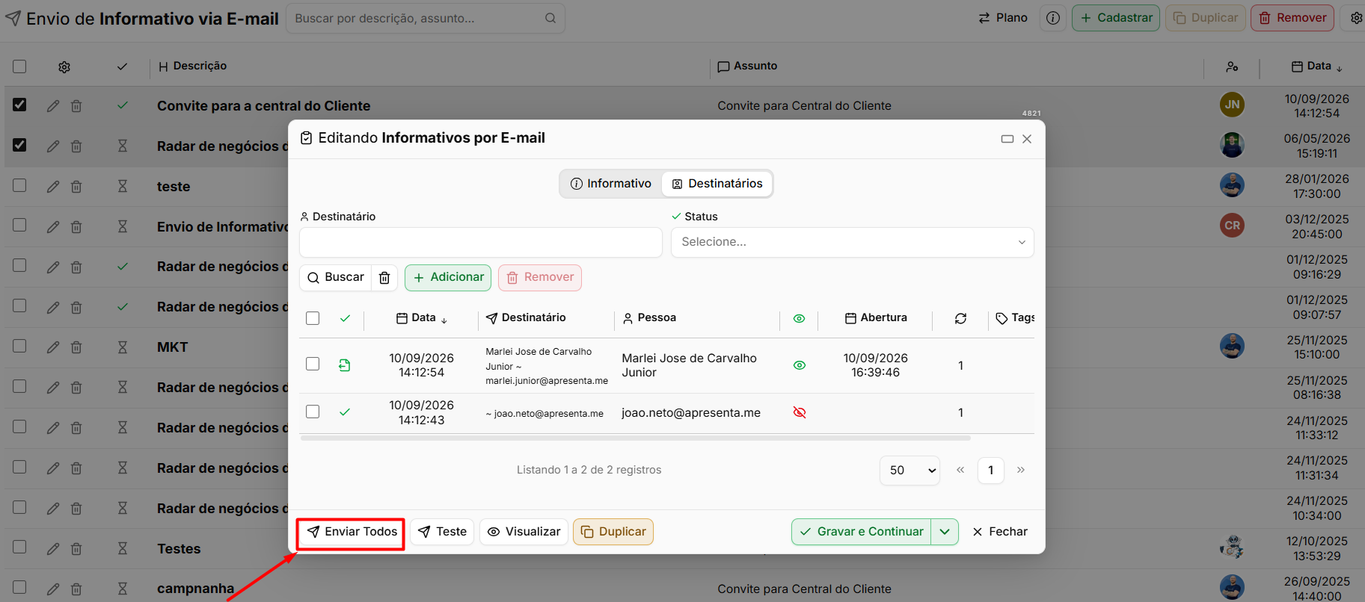Open the settings gear in the list header

pos(64,67)
